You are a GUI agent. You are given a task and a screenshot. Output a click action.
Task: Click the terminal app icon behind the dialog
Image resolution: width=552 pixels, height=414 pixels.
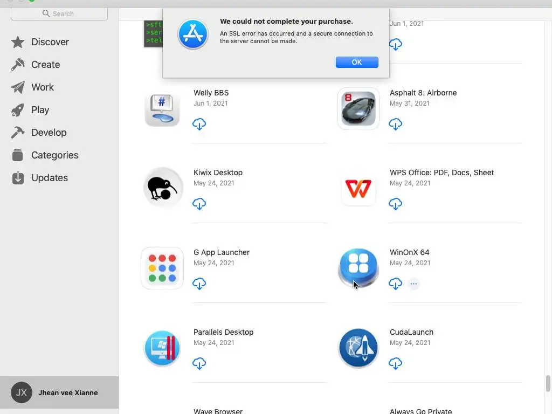[x=153, y=33]
